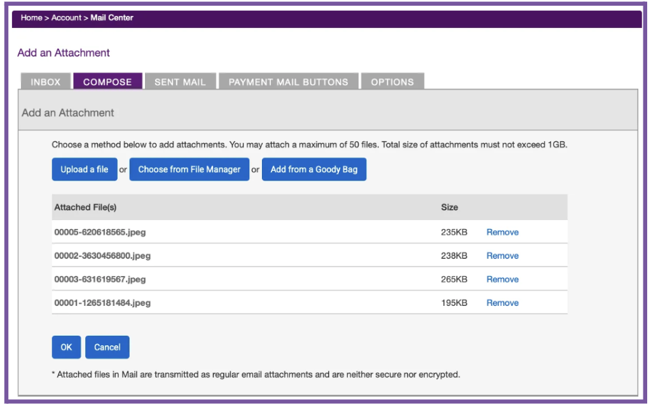
Task: Remove file 00001-1265181484.jpeg
Action: point(502,303)
